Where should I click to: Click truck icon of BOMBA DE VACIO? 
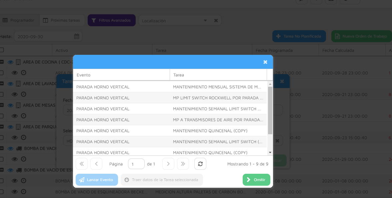[19, 148]
